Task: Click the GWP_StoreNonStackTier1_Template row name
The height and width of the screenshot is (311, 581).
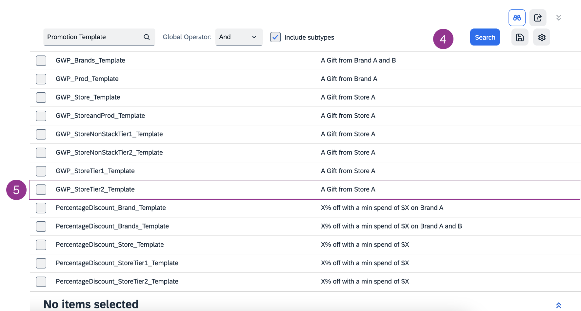Action: 109,134
